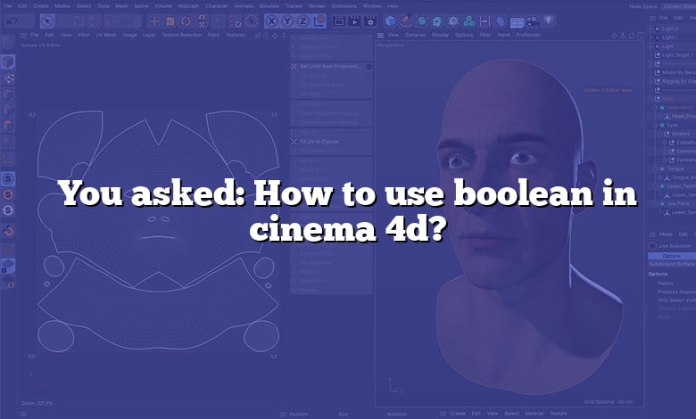Toggle the Y axis lock icon
696x419 pixels.
[286, 21]
